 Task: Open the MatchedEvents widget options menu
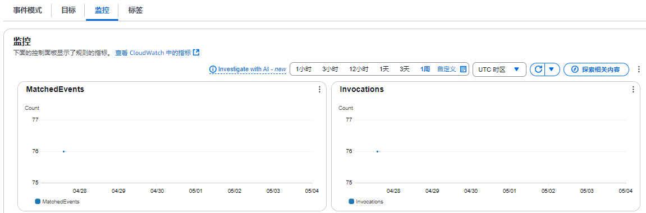319,90
